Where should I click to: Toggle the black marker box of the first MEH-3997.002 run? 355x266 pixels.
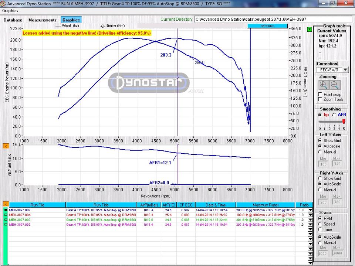[x=6, y=210]
